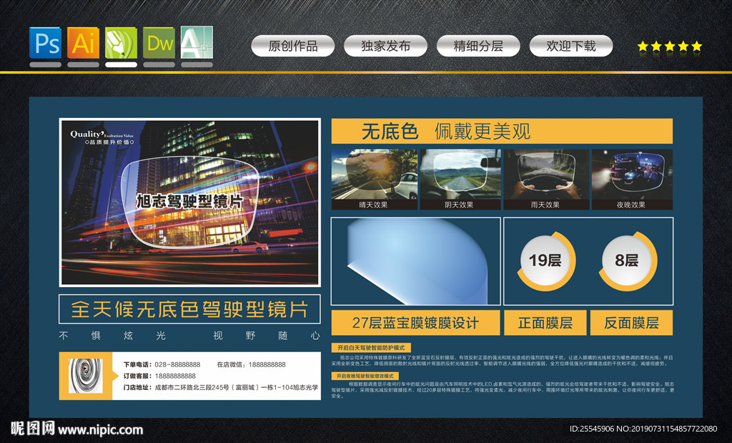The height and width of the screenshot is (443, 732).
Task: Click the 门店地址 address line
Action: [x=220, y=387]
